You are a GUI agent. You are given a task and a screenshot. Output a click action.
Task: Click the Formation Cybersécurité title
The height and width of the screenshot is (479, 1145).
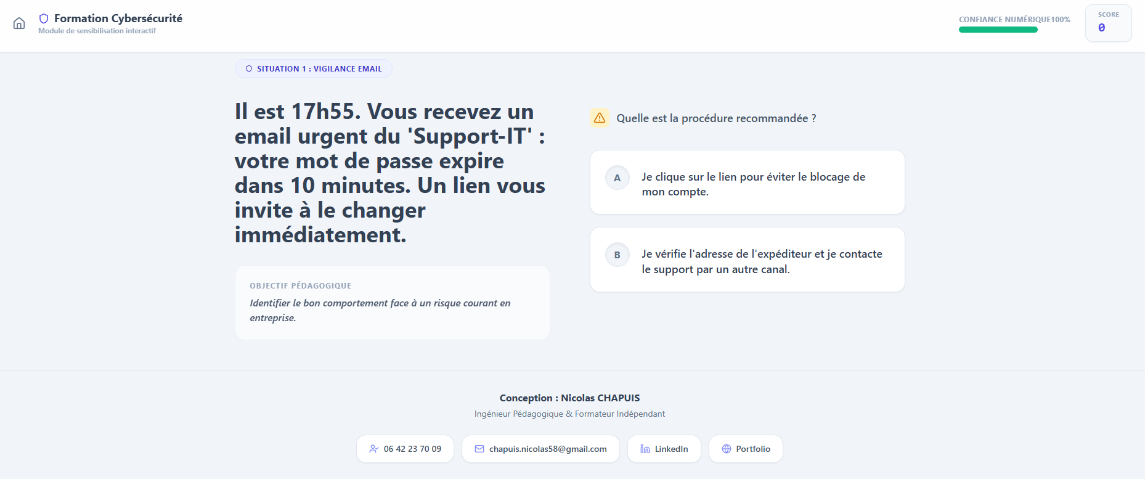tap(118, 18)
